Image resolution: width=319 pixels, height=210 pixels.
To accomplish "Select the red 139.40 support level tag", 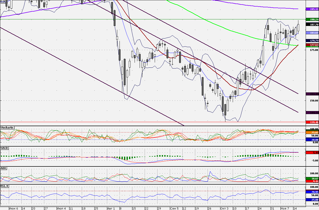I will [x=312, y=122].
